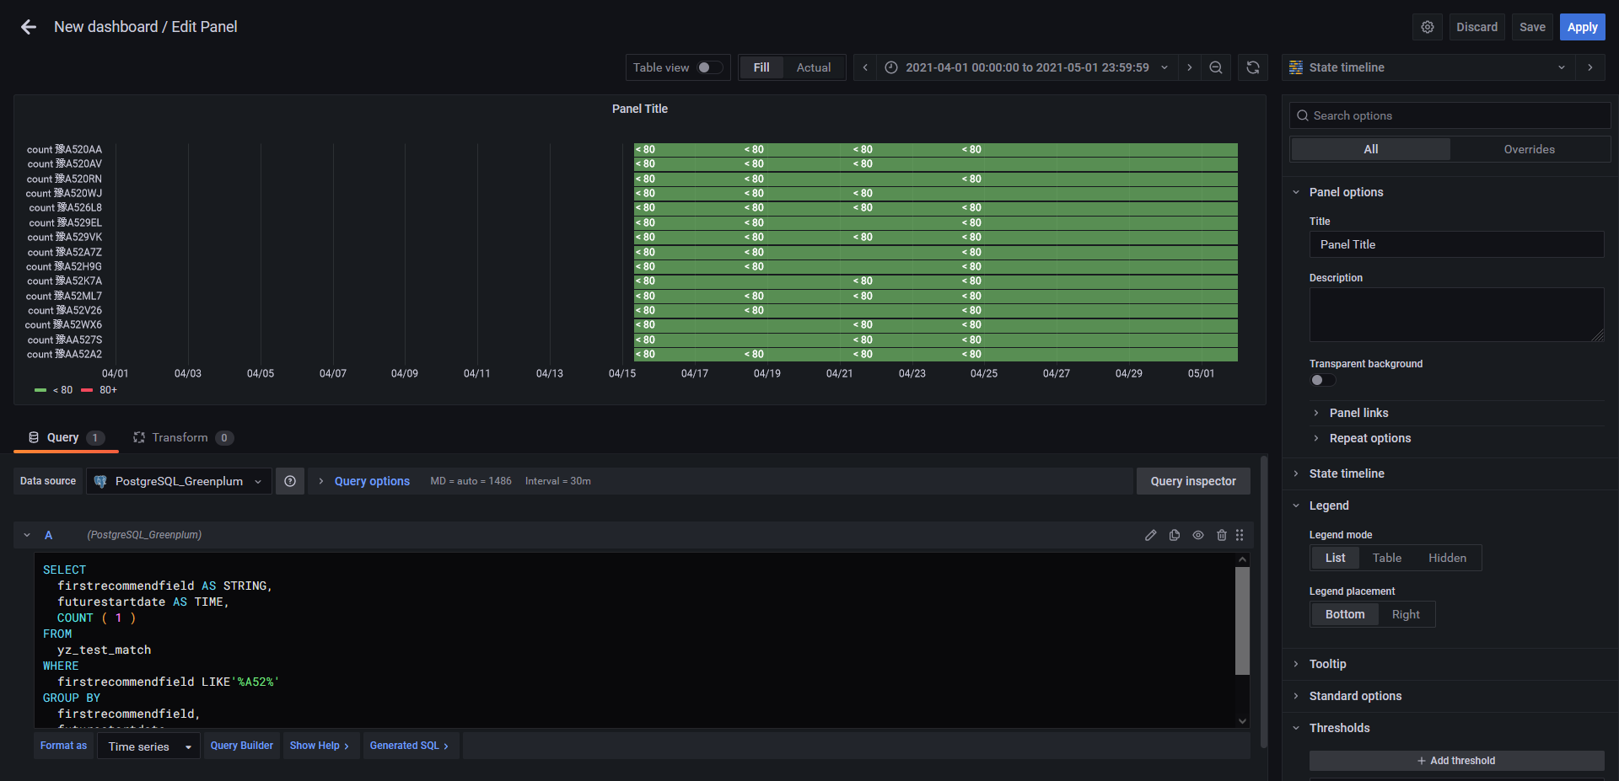This screenshot has height=781, width=1619.
Task: Expand Panel links section
Action: (1358, 413)
